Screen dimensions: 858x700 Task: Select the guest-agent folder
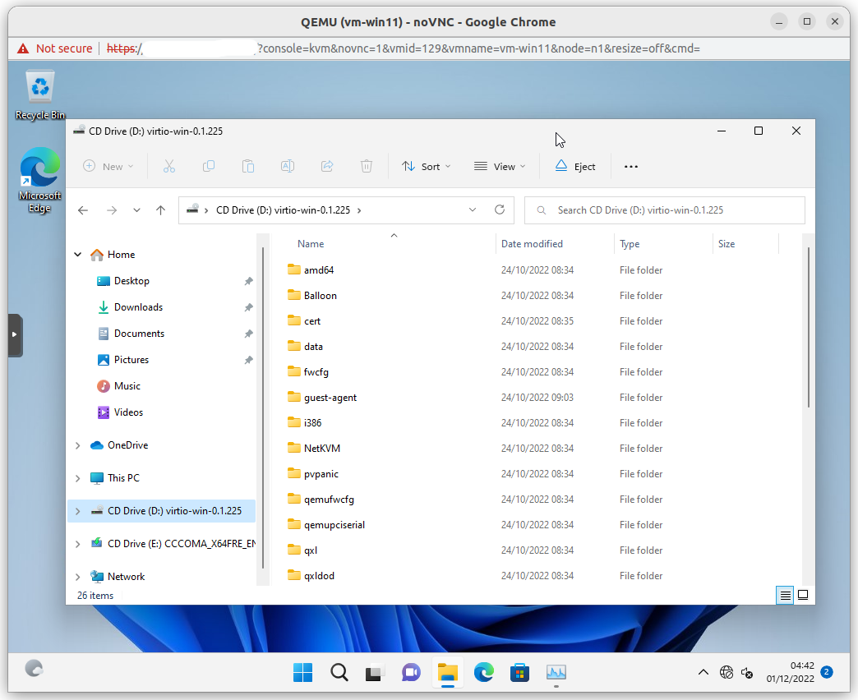click(330, 398)
